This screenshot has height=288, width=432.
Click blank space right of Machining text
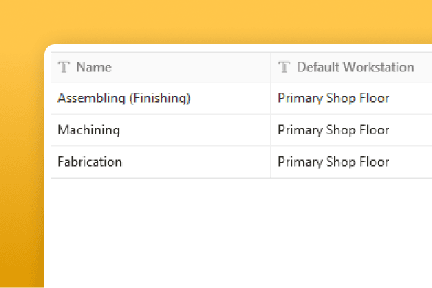click(x=194, y=130)
